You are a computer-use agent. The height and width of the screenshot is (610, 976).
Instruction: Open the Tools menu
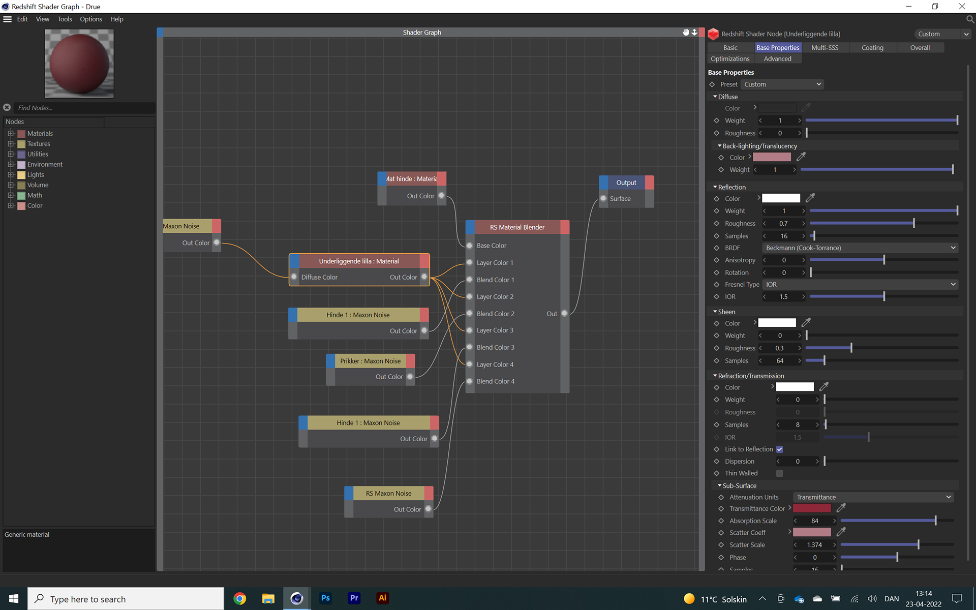[65, 19]
